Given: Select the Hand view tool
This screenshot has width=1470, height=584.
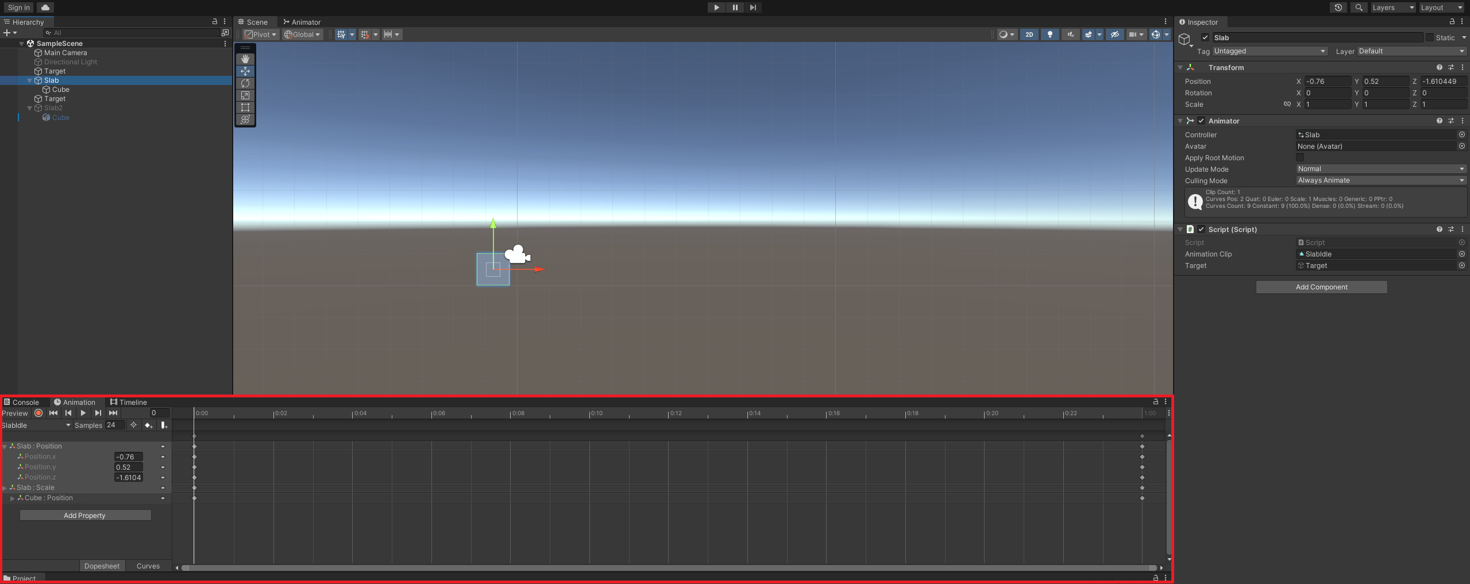Looking at the screenshot, I should pos(245,59).
